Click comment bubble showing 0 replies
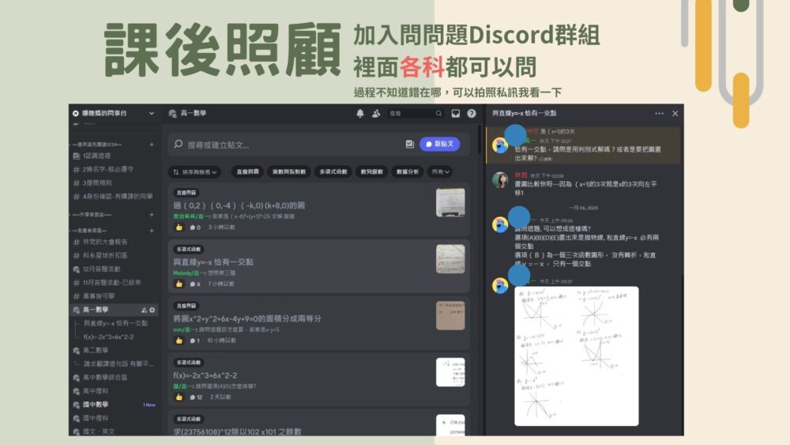Viewport: 790px width, 445px height. point(195,228)
